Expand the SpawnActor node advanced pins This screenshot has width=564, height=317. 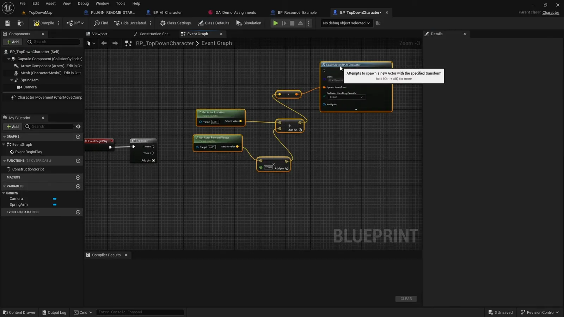356,110
